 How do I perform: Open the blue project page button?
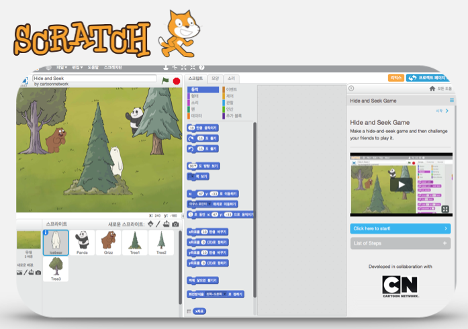[428, 78]
